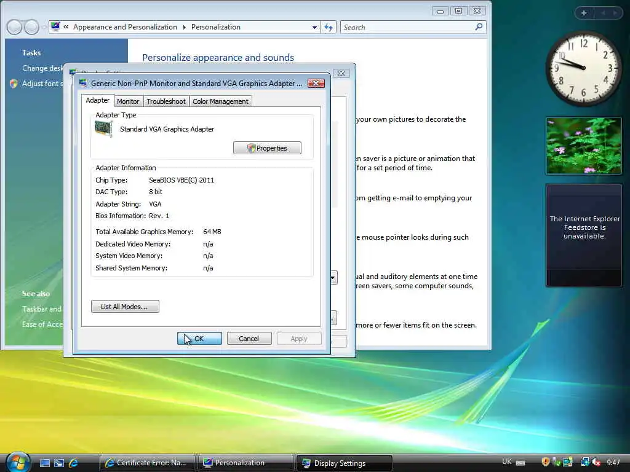Click the refresh button beside address bar
Viewport: 630px width, 472px height.
[329, 27]
